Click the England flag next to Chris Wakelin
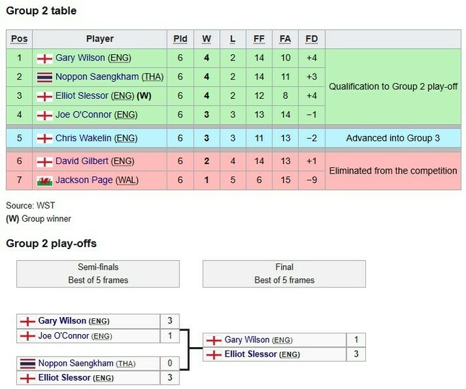 point(45,138)
